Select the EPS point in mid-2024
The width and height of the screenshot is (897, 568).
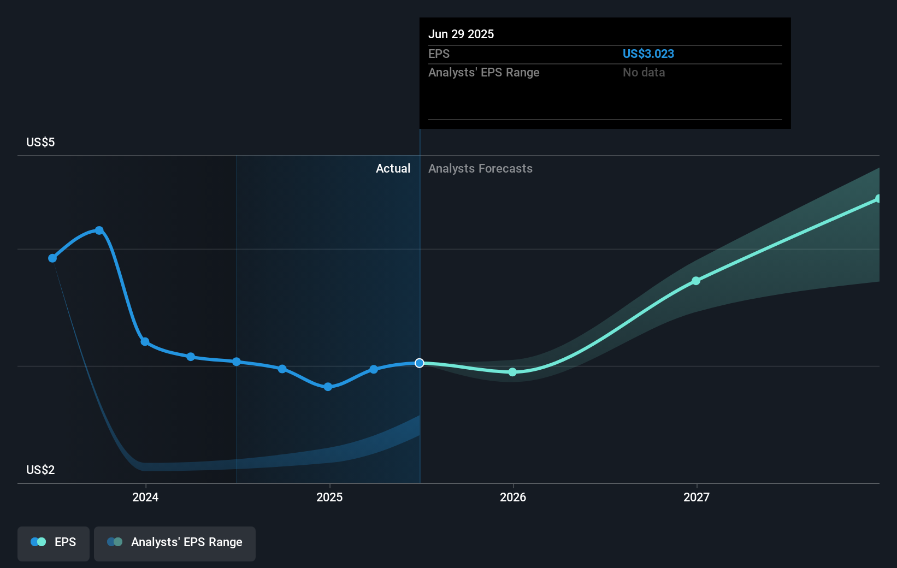[x=237, y=362]
